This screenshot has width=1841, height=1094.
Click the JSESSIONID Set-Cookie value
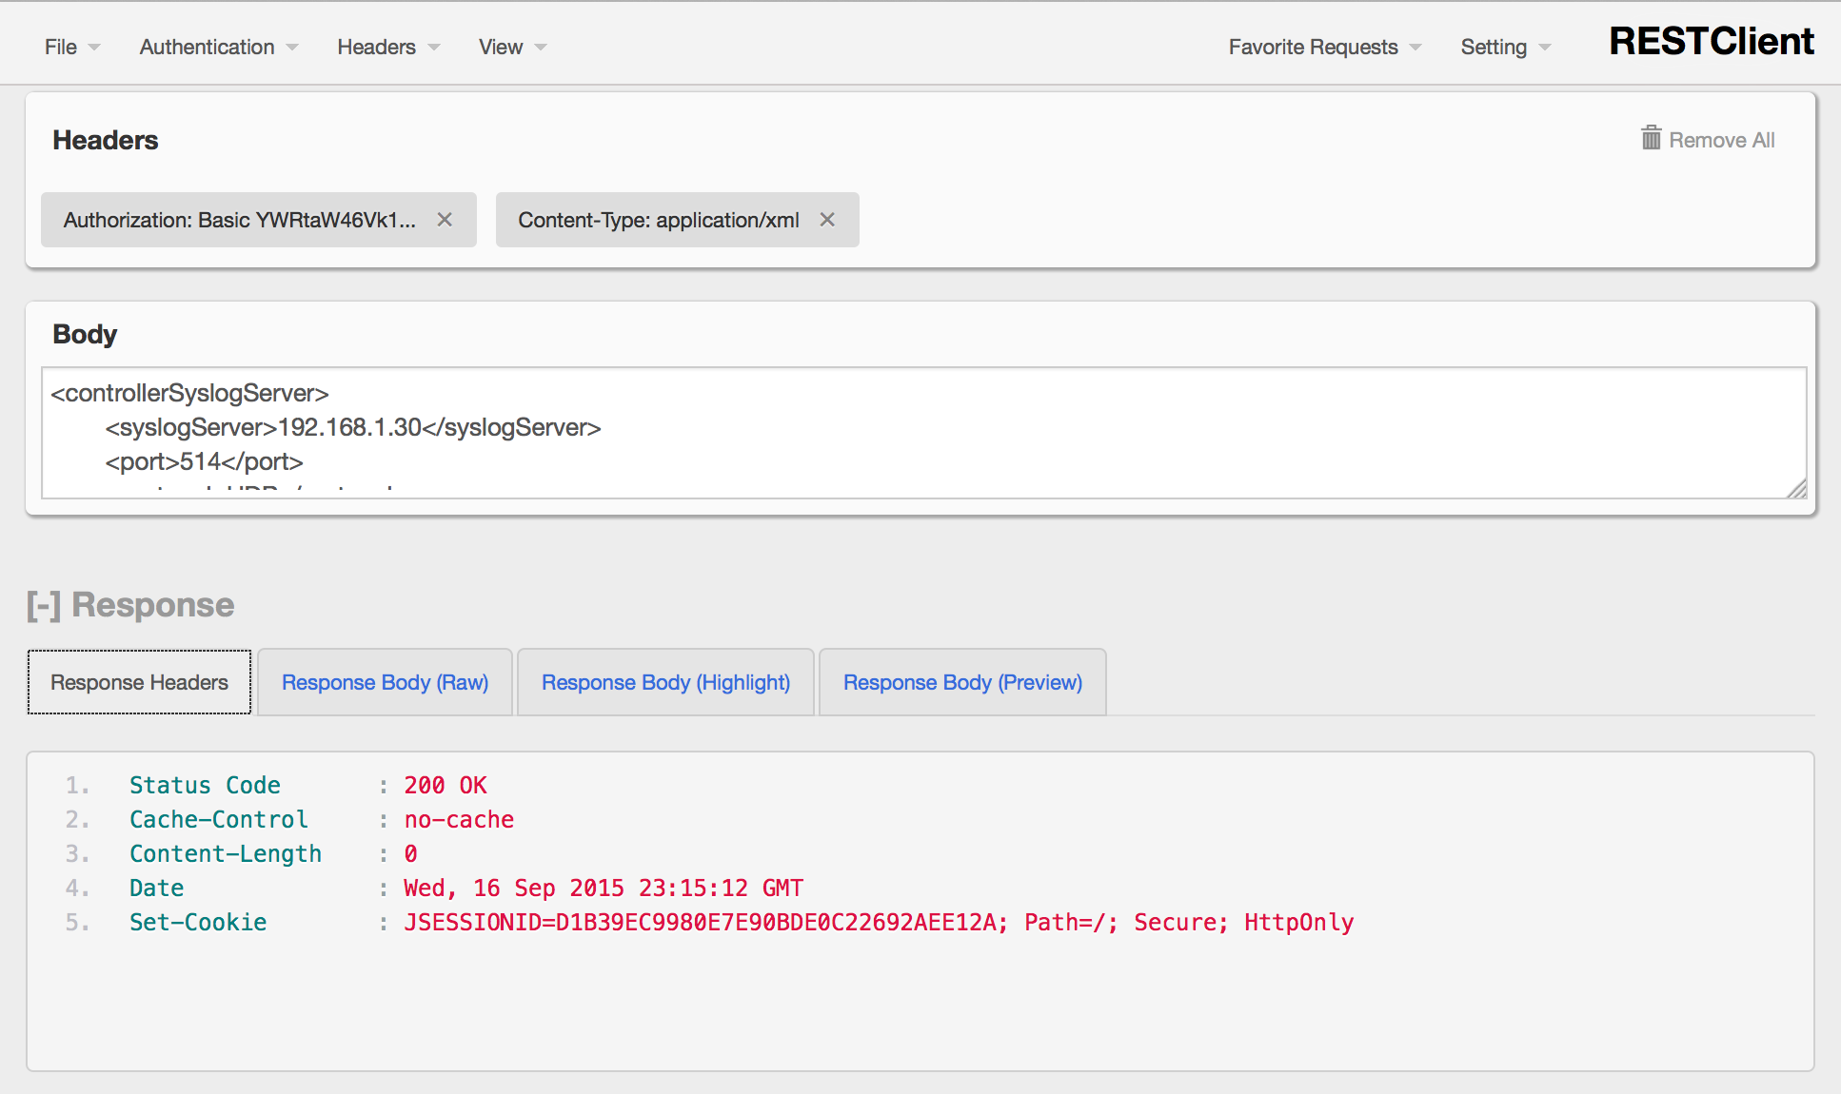(x=704, y=922)
